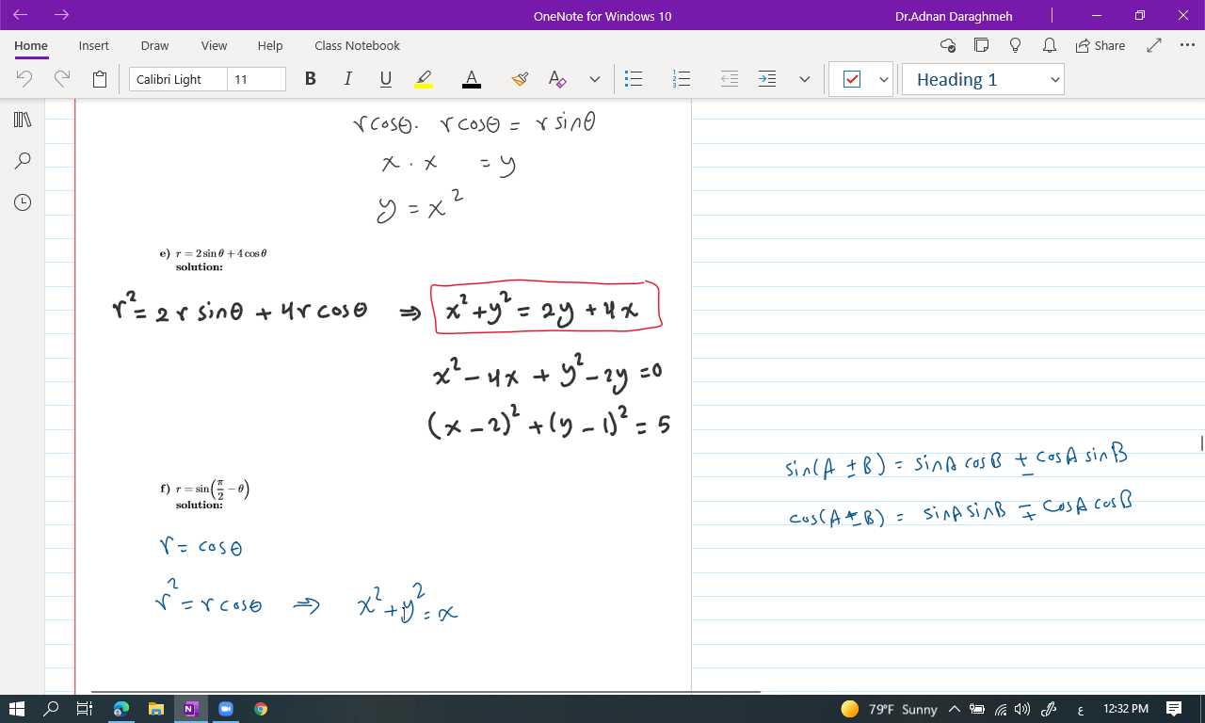Toggle the To Do tag checkbox
The image size is (1205, 723).
click(x=852, y=80)
